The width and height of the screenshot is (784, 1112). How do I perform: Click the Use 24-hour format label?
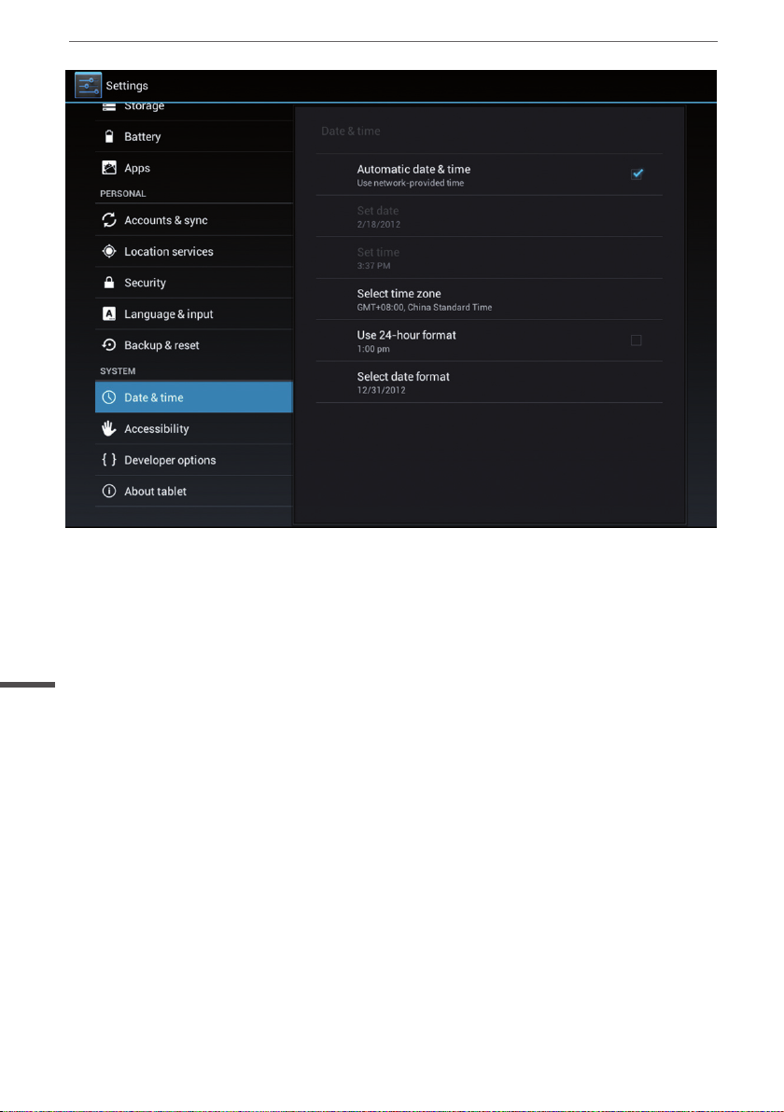click(x=407, y=335)
